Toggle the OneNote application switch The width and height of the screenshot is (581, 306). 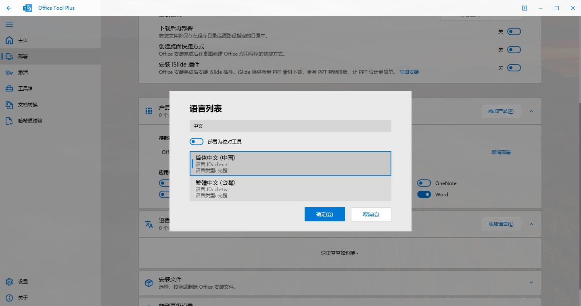click(424, 183)
